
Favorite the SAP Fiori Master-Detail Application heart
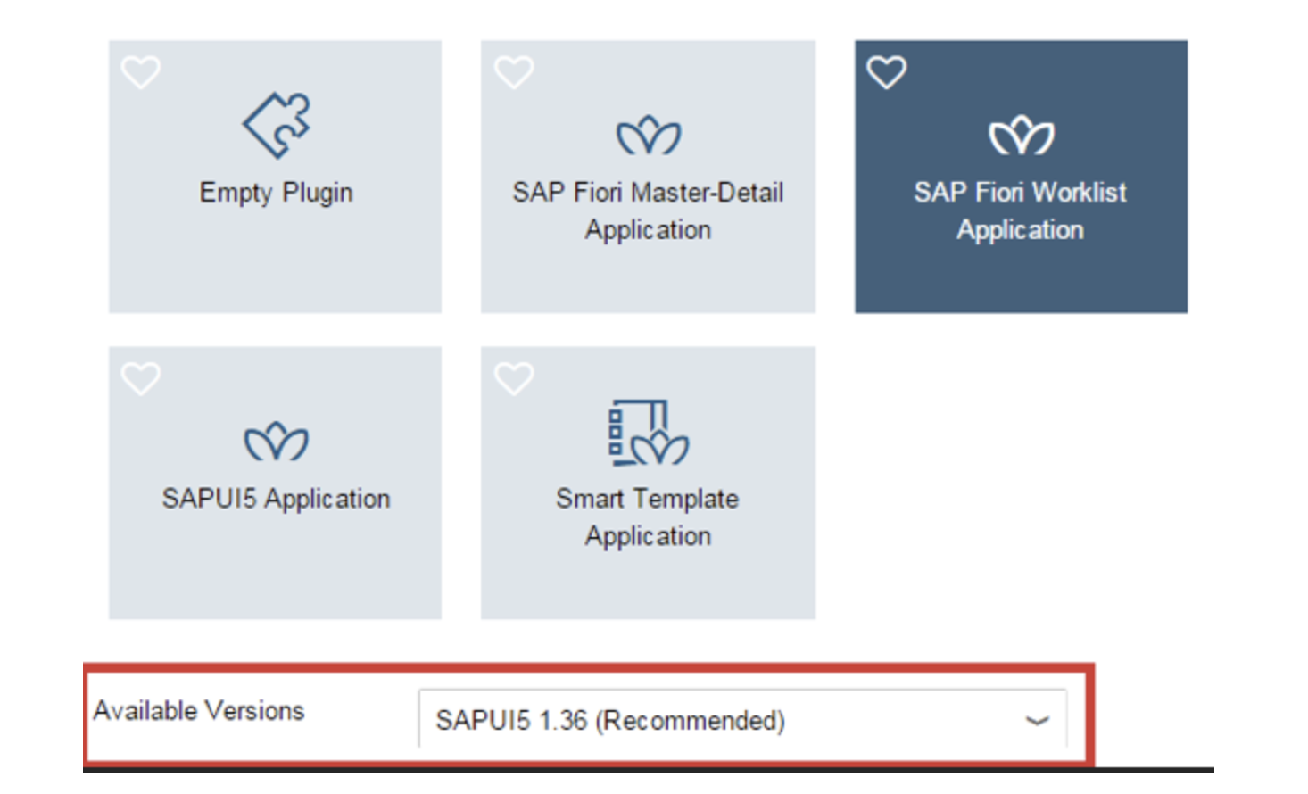[514, 72]
